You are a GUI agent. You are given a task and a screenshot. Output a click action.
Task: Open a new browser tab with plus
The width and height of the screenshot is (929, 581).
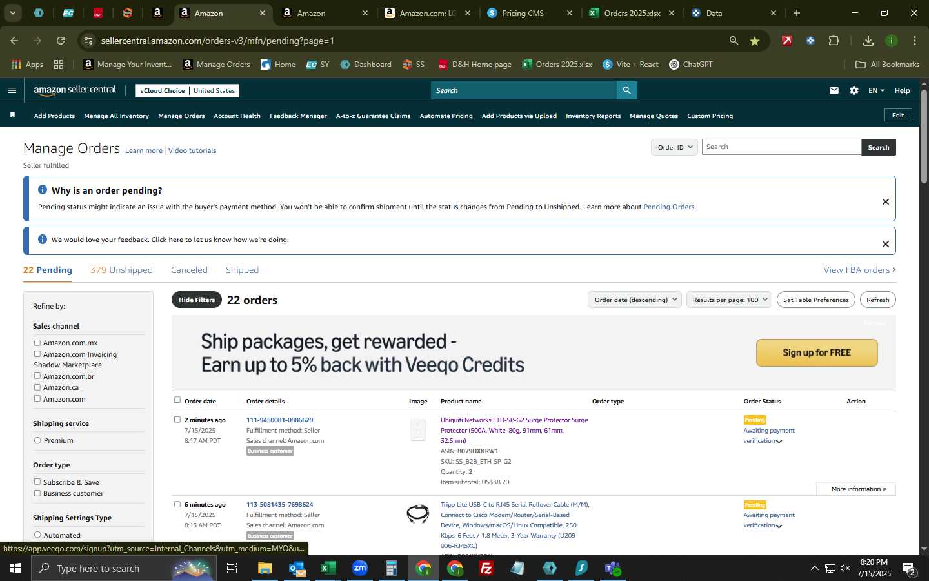797,13
